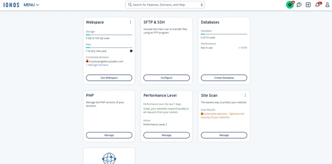The image size is (332, 164).
Task: Click the Webspace card heading
Action: 95,22
